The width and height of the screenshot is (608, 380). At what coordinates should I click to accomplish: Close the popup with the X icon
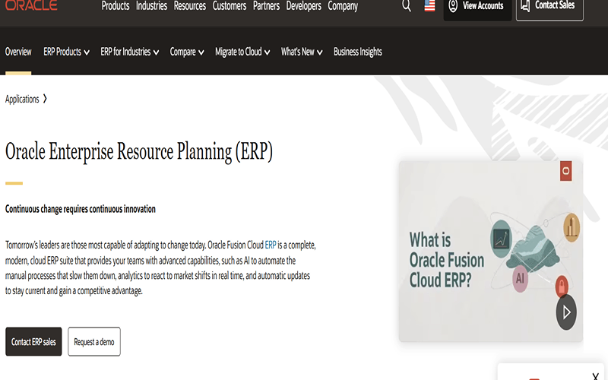[x=596, y=376]
